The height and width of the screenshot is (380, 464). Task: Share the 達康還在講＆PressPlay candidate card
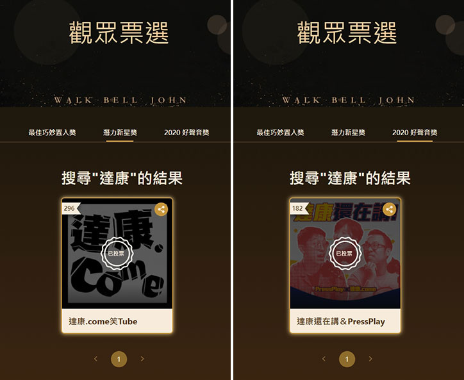pyautogui.click(x=390, y=210)
